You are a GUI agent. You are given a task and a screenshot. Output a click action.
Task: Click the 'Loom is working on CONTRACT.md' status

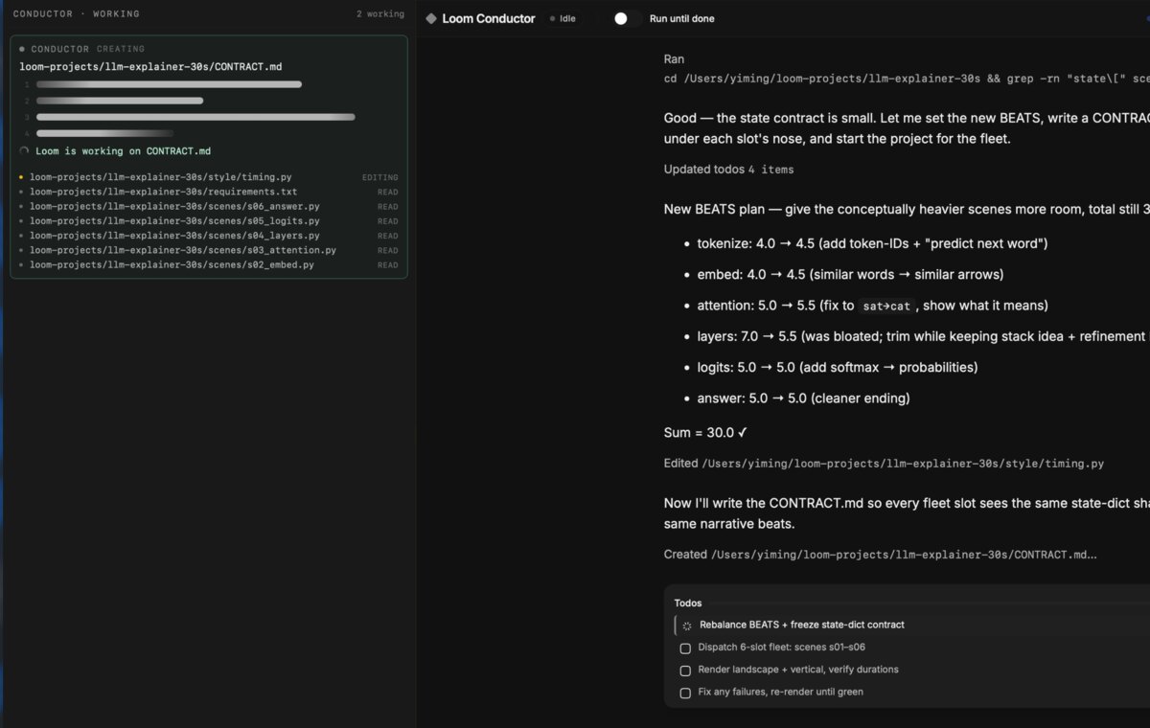[x=123, y=151]
